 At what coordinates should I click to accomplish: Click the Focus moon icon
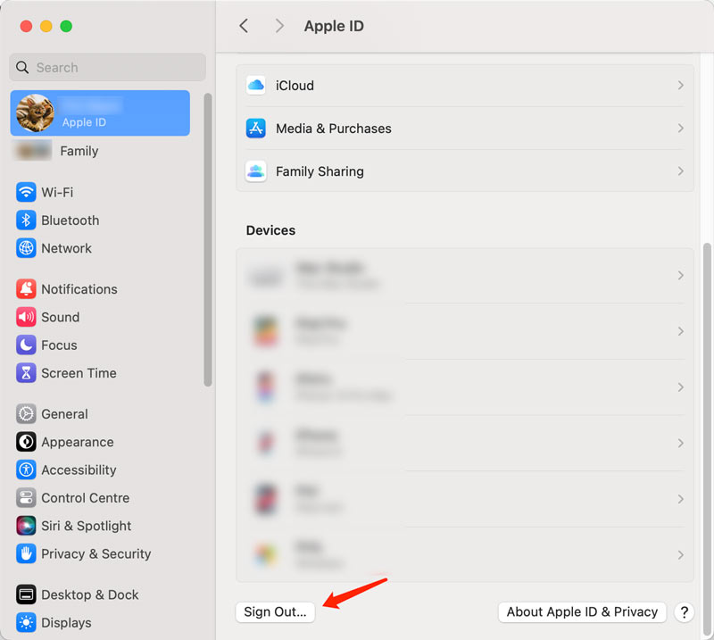point(26,345)
